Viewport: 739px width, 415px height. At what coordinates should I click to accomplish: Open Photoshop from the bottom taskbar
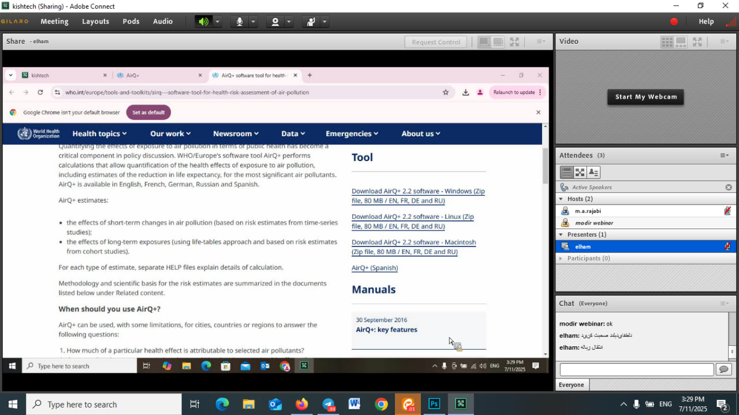click(x=434, y=404)
